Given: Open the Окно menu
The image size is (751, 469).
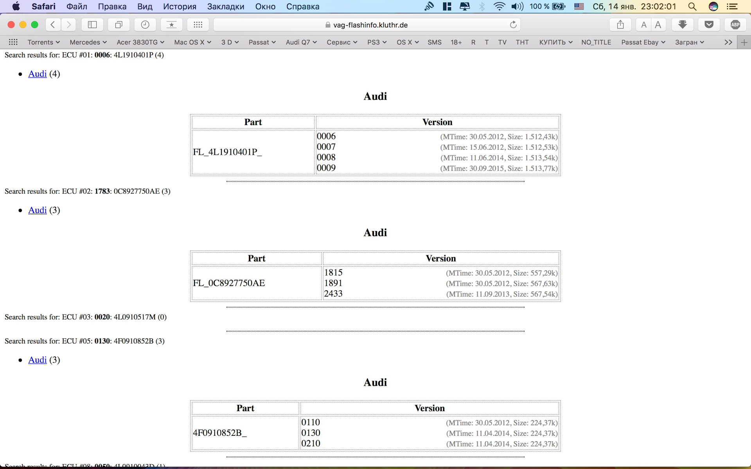Looking at the screenshot, I should tap(265, 6).
